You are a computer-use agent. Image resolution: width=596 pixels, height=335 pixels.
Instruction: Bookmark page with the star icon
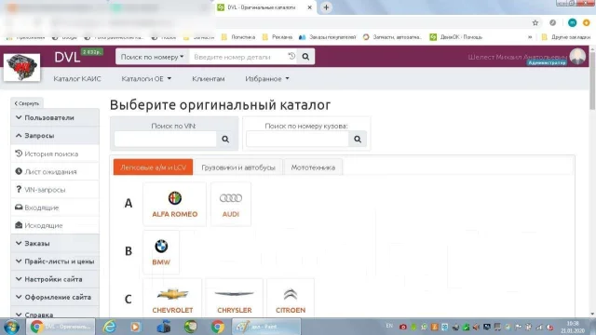(x=535, y=22)
